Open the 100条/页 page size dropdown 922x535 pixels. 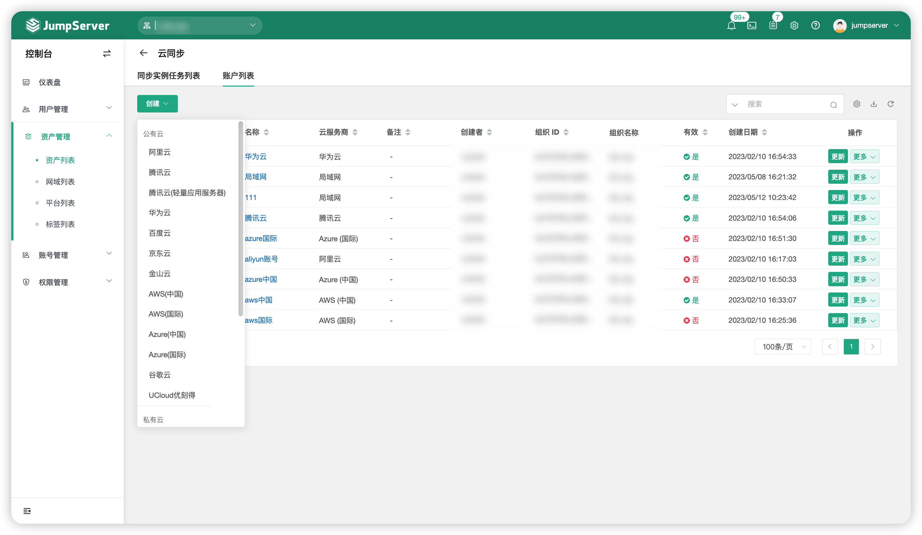[x=783, y=347]
